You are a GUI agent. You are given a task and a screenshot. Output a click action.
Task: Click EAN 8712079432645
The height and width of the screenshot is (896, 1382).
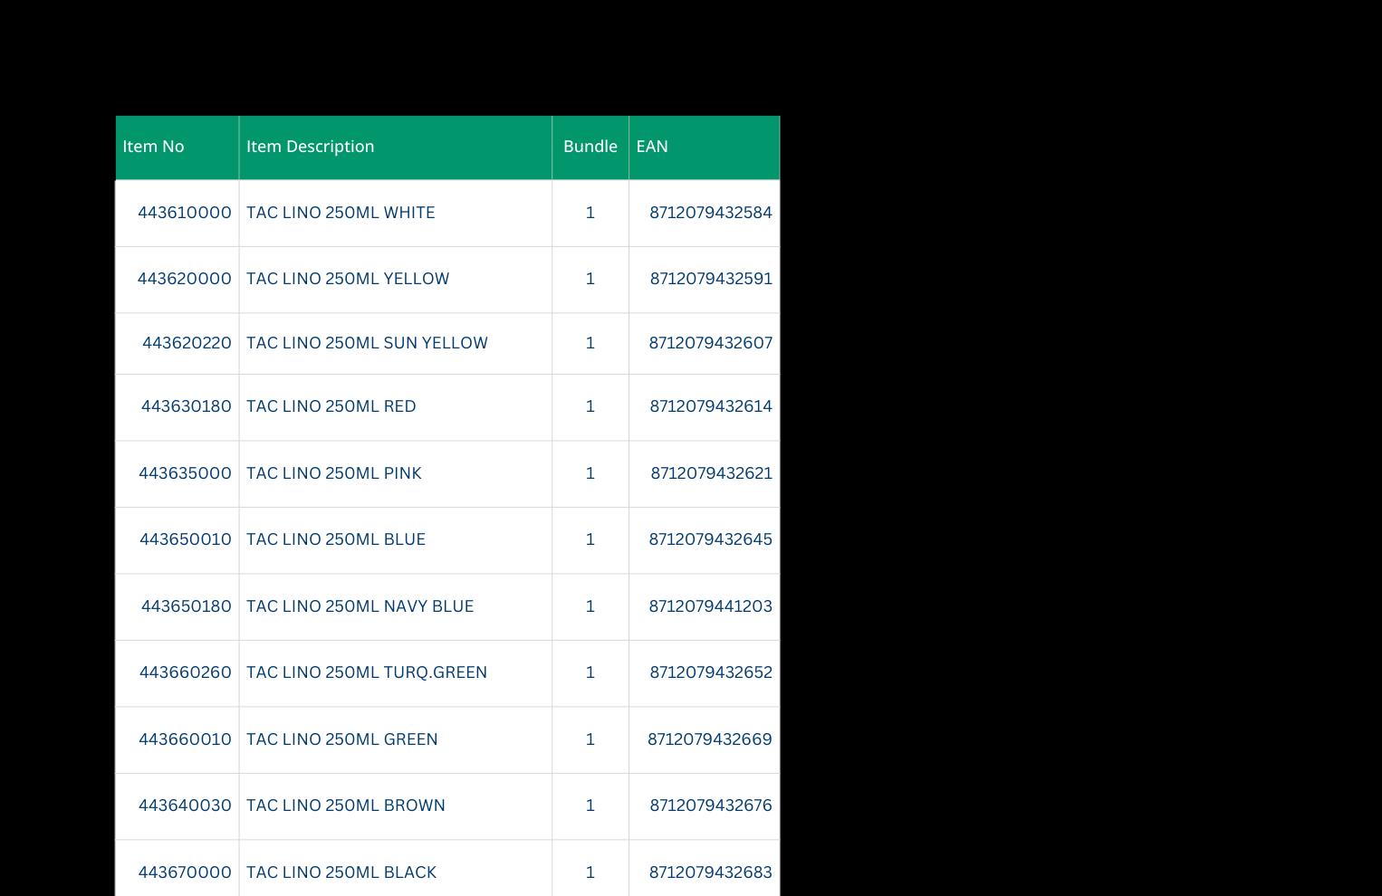tap(711, 539)
